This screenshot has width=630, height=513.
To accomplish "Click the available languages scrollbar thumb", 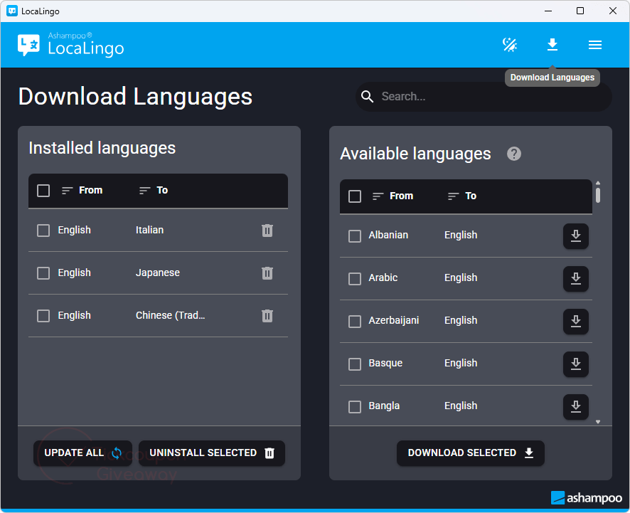I will [598, 195].
